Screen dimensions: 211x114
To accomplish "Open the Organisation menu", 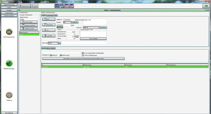I will coord(9,13).
